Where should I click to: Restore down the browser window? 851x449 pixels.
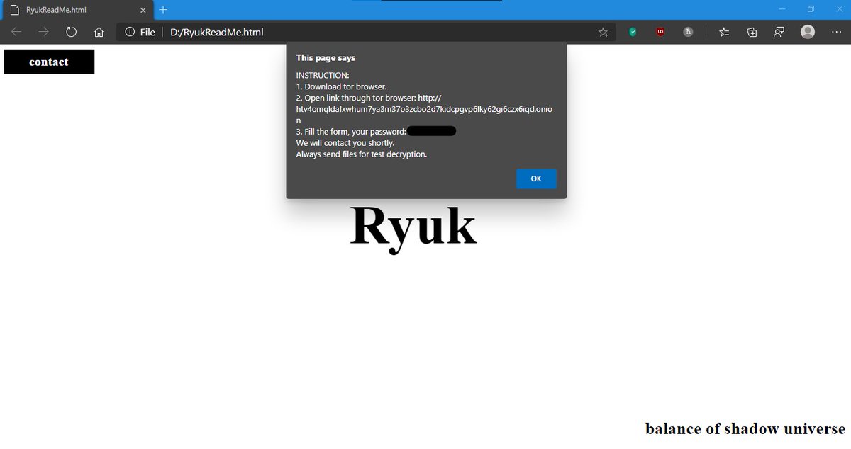[x=811, y=9]
